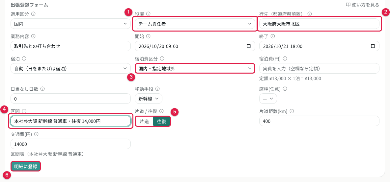This screenshot has width=390, height=182.
Task: Click the 出張登録フォーム heading text
Action: point(29,5)
